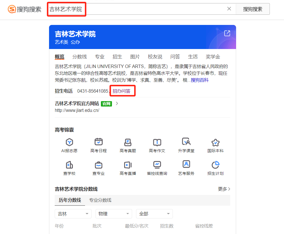This screenshot has width=284, height=234.
Task: Open the 艺考服务 icon
Action: [x=186, y=164]
